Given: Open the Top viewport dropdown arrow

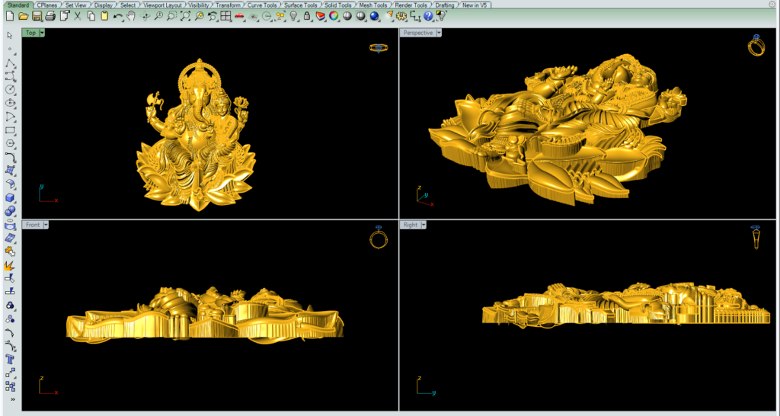Looking at the screenshot, I should (x=42, y=33).
